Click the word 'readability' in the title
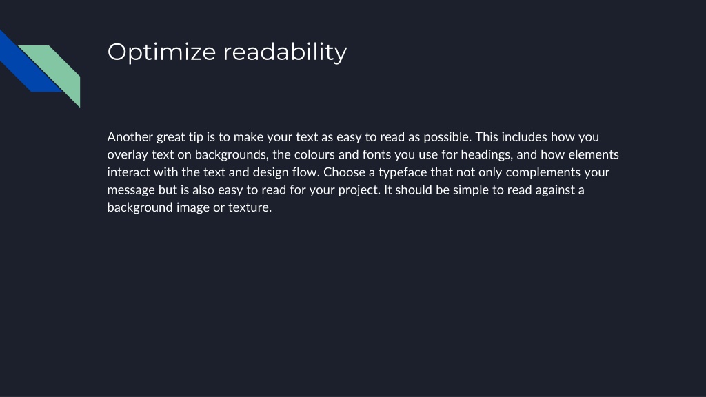The image size is (706, 397). [285, 51]
